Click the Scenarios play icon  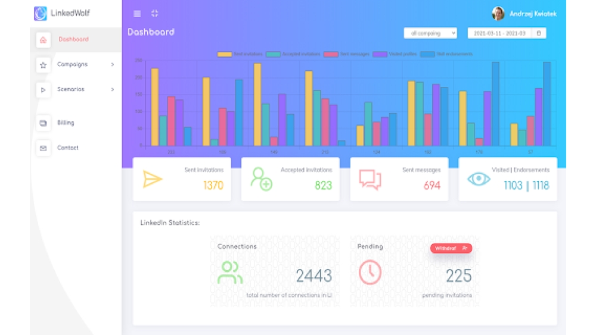tap(43, 90)
